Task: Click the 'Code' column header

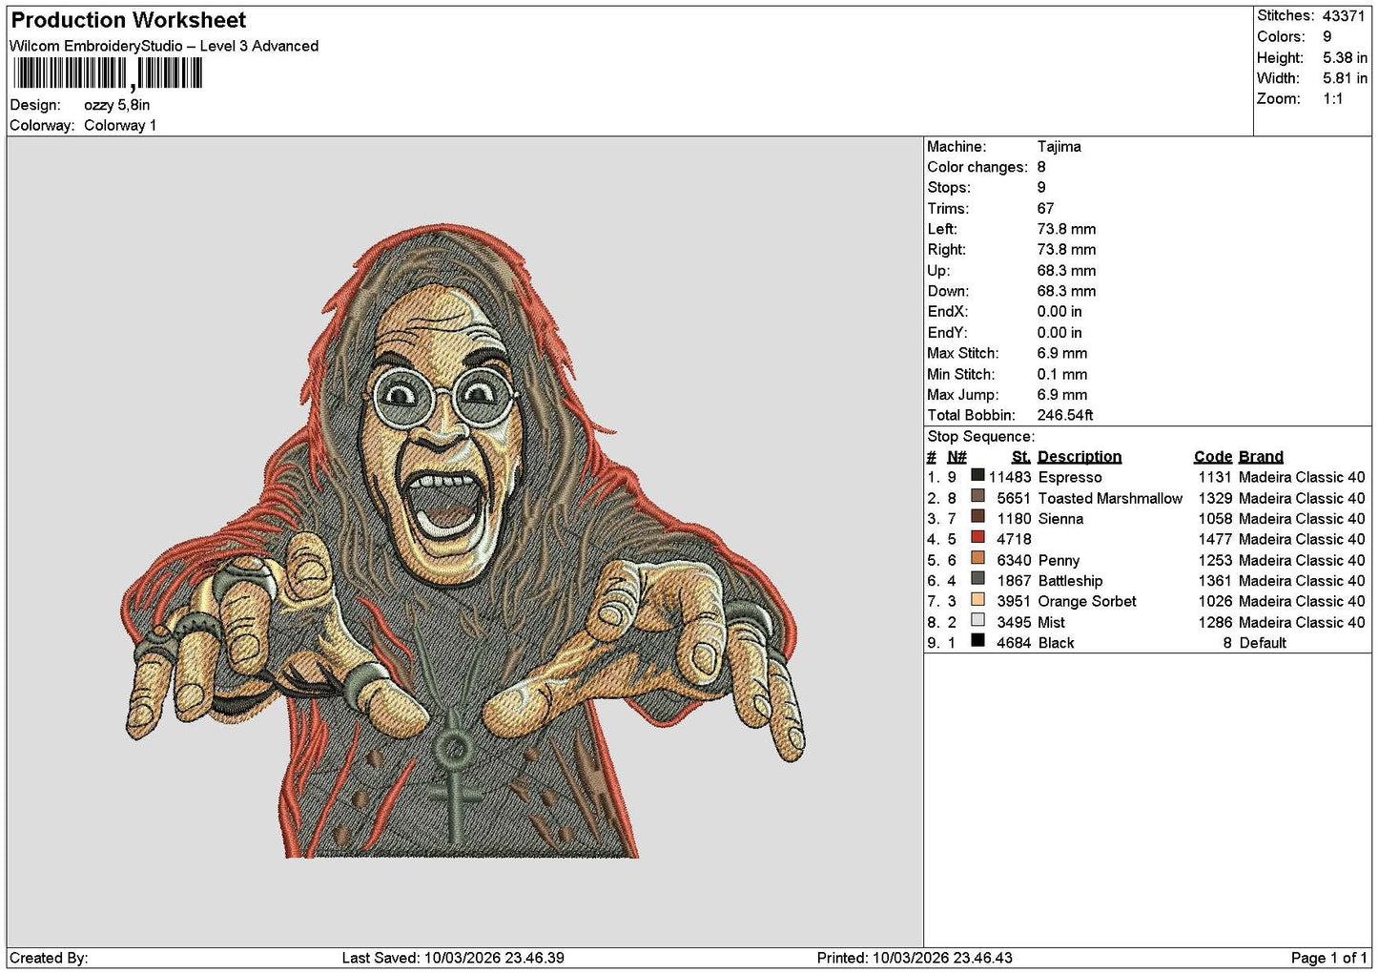Action: coord(1213,457)
